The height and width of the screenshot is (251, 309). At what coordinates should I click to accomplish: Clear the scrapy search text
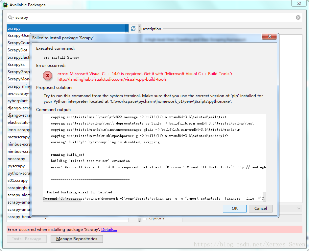pyautogui.click(x=298, y=17)
